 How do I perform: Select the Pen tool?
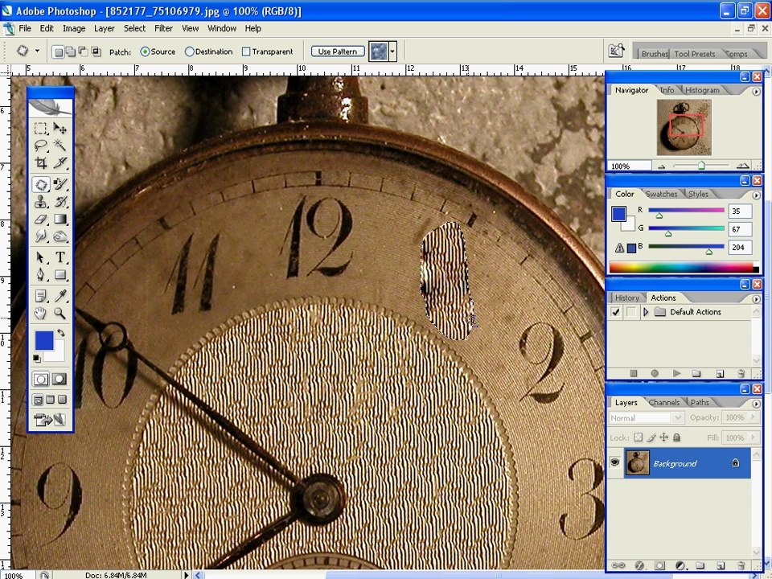pyautogui.click(x=41, y=275)
